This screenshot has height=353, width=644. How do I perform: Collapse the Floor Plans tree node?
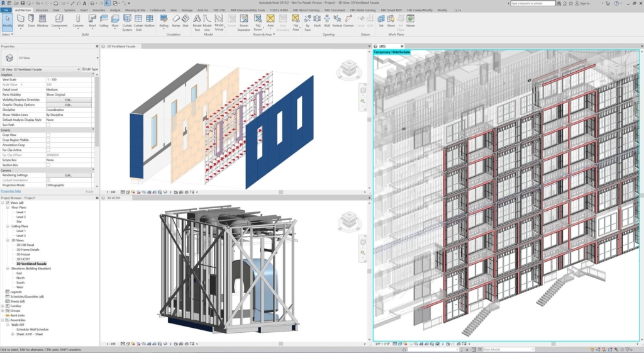click(8, 208)
